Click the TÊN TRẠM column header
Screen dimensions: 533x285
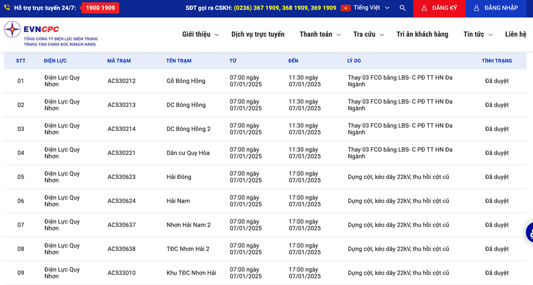pos(179,61)
